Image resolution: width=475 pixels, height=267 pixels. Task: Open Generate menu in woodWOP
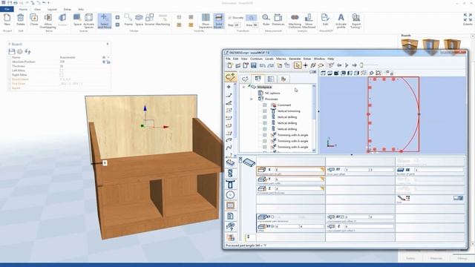[295, 59]
